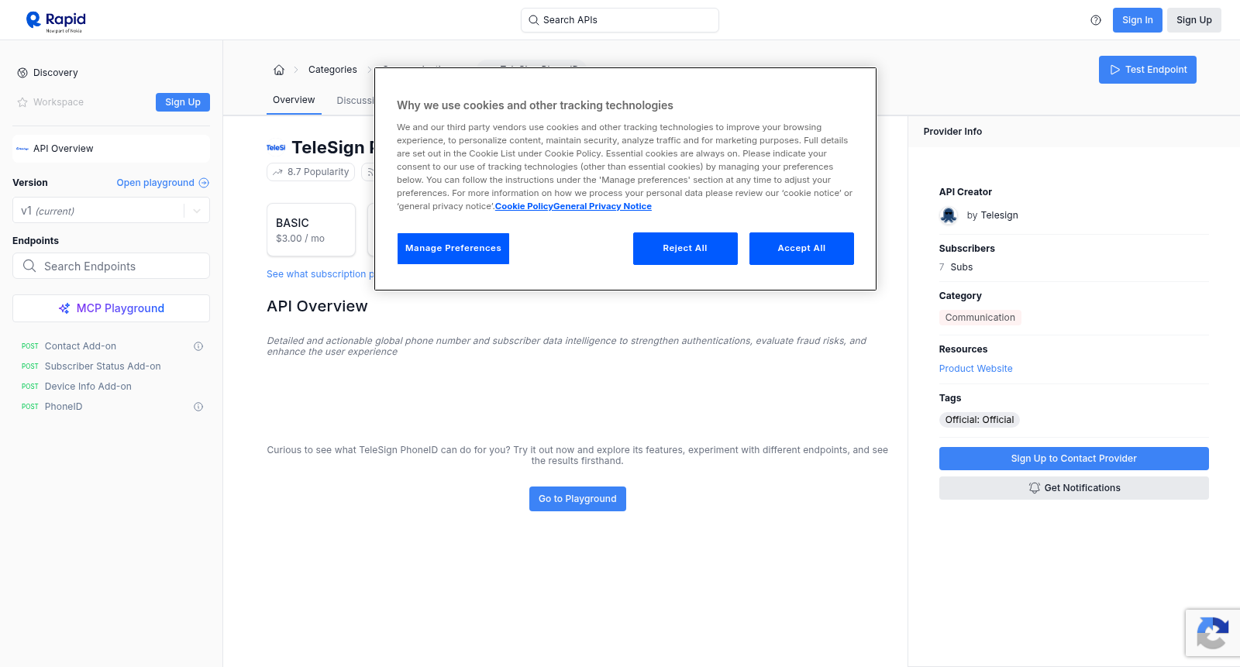This screenshot has height=667, width=1240.
Task: Click the Workspace star icon
Action: tap(22, 102)
